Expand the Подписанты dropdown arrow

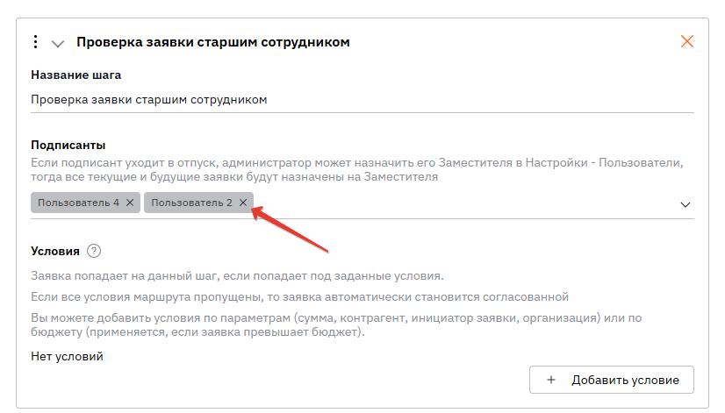pyautogui.click(x=686, y=204)
